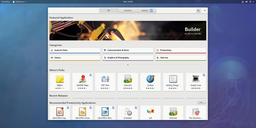Screen dimensions: 256x128
Task: Open clock Mon 14:04 calendar menu
Action: pyautogui.click(x=128, y=2)
